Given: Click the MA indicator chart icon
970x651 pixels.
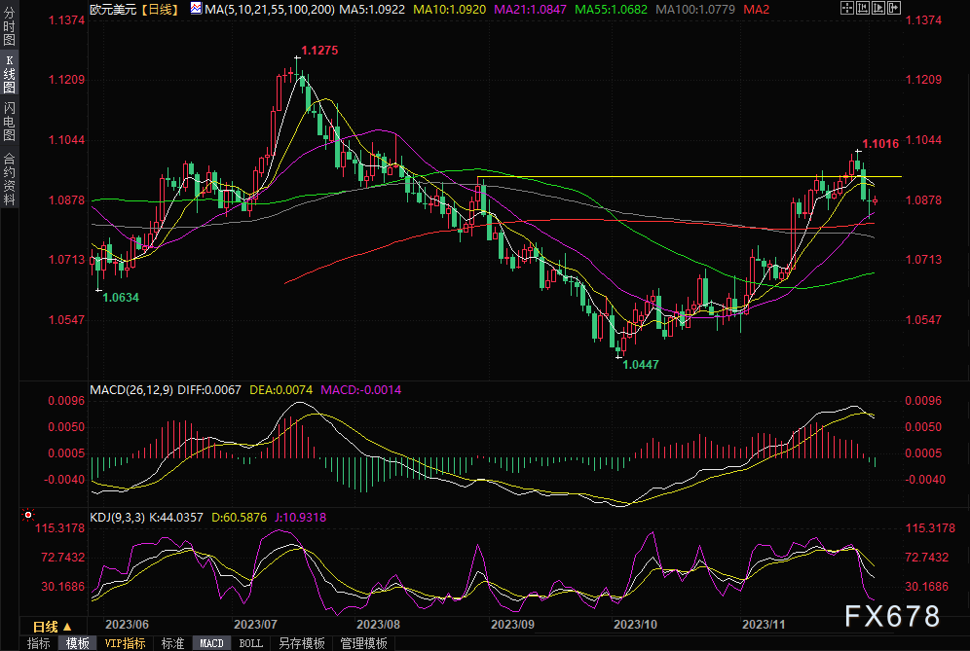Looking at the screenshot, I should click(x=196, y=9).
